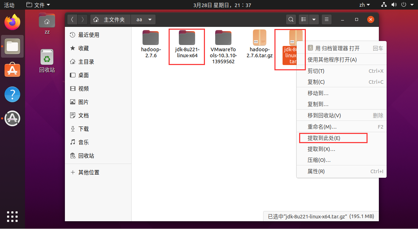Open Firefox from the dock

tap(12, 22)
